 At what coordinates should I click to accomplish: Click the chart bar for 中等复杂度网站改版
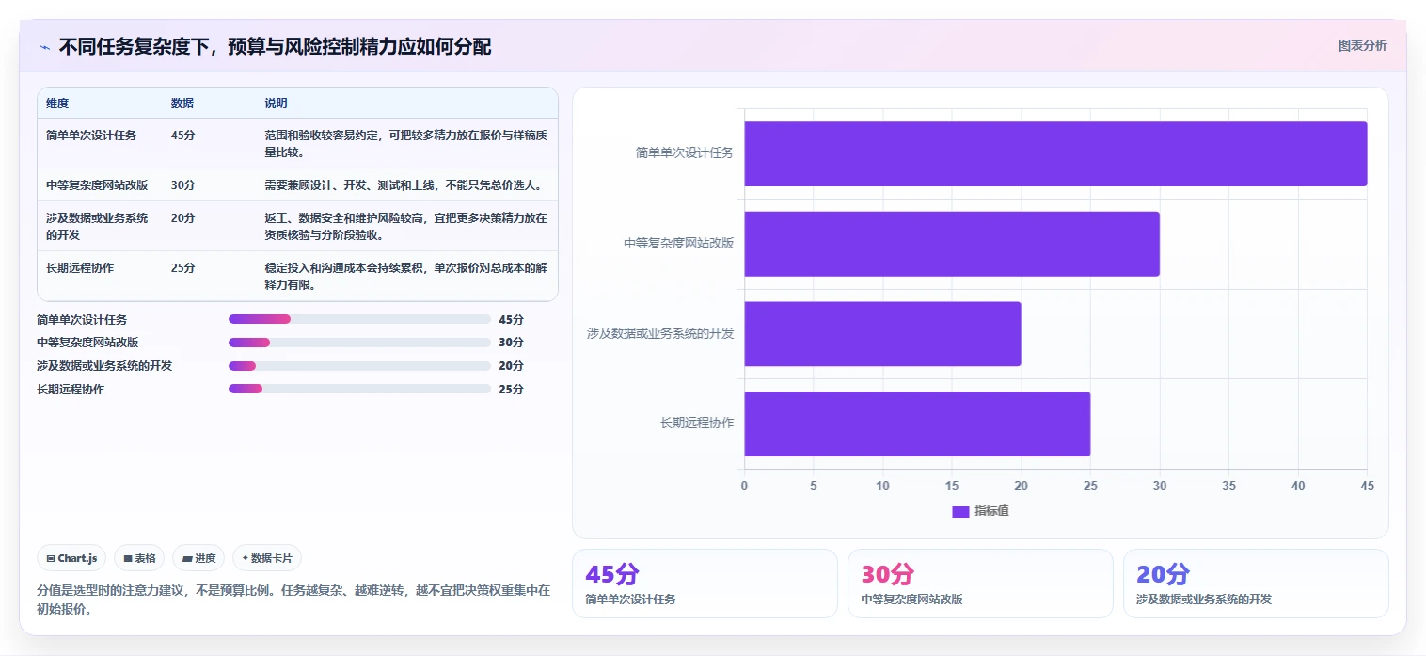point(952,244)
